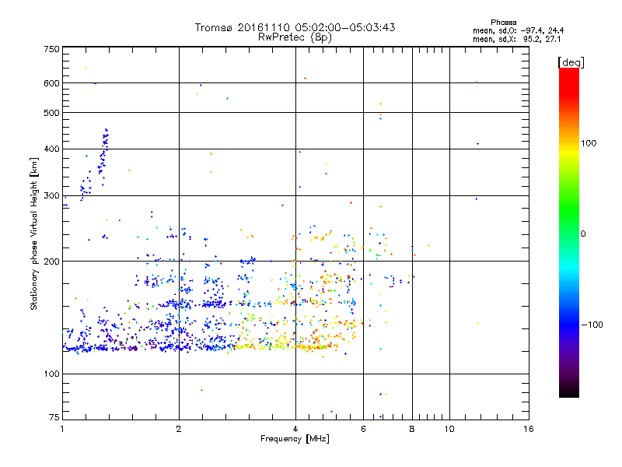The image size is (622, 467).
Task: Click the x-axis '2' tick label
Action: pos(179,429)
